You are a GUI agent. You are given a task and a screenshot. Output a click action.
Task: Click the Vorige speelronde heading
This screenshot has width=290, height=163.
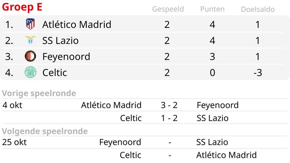click(39, 93)
